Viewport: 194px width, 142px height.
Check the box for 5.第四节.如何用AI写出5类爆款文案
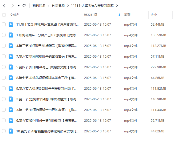pos(4,67)
